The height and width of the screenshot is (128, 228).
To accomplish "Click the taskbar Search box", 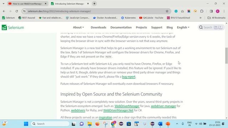I will 50,124.
